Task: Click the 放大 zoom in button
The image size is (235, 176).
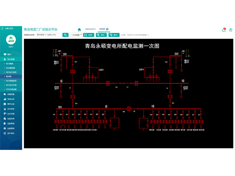Action: [x=101, y=35]
